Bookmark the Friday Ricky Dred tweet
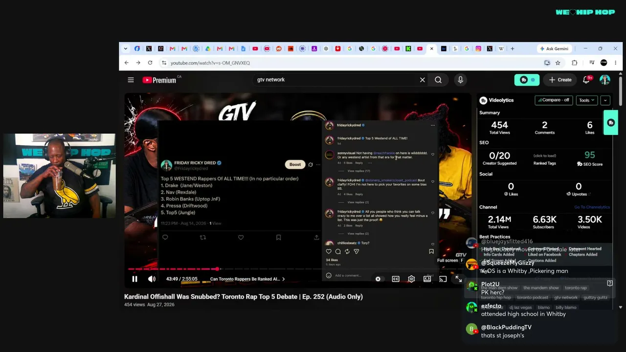Viewport: 626px width, 352px height. (x=278, y=238)
